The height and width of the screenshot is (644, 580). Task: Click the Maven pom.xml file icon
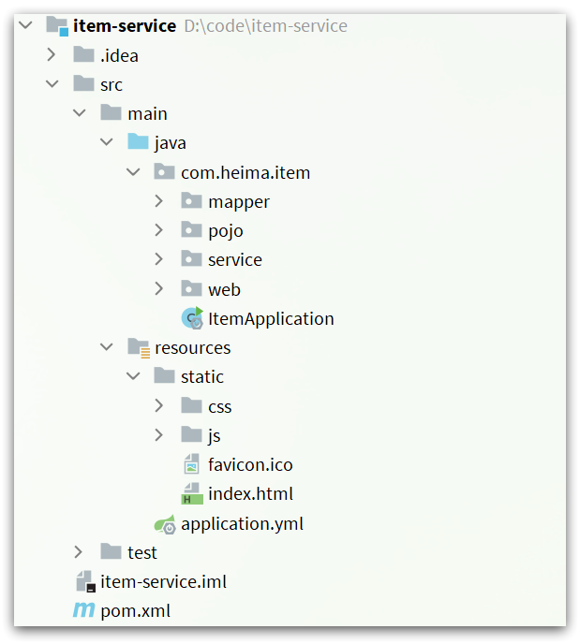[x=83, y=611]
